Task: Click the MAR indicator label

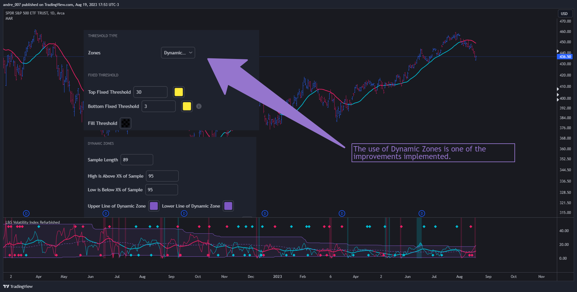Action: point(9,19)
